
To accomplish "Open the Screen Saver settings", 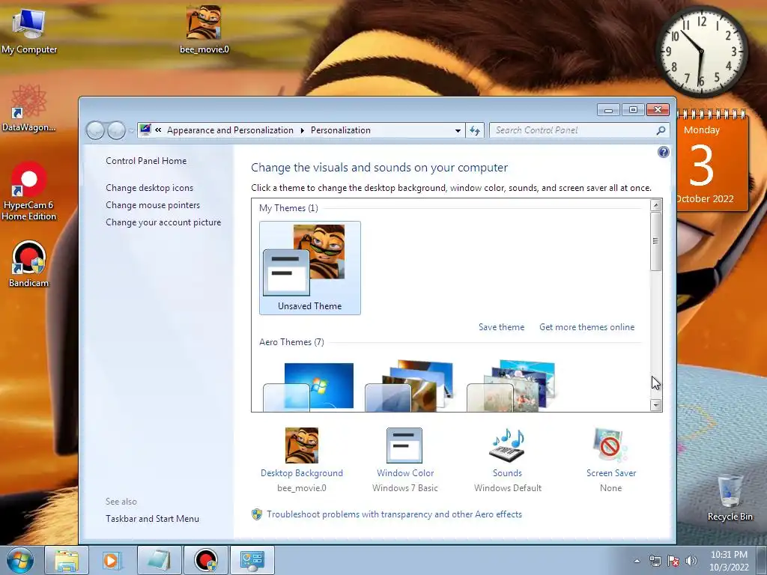I will (611, 460).
